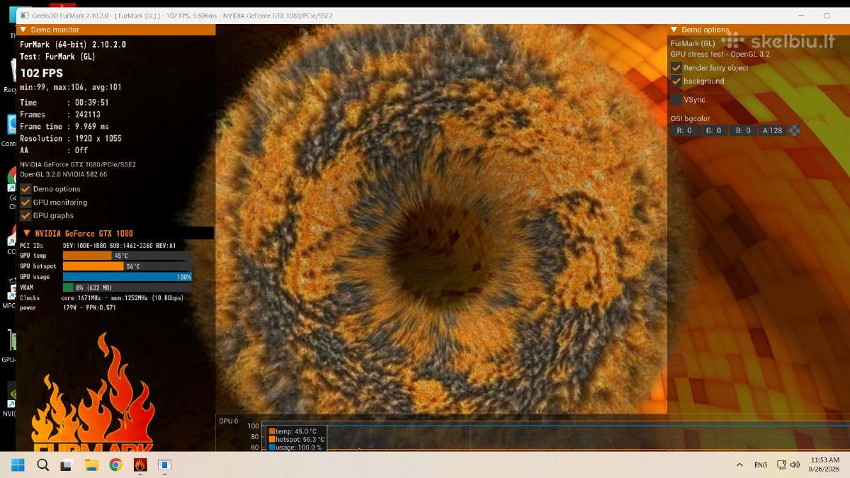Open taskbar Search

click(x=42, y=465)
